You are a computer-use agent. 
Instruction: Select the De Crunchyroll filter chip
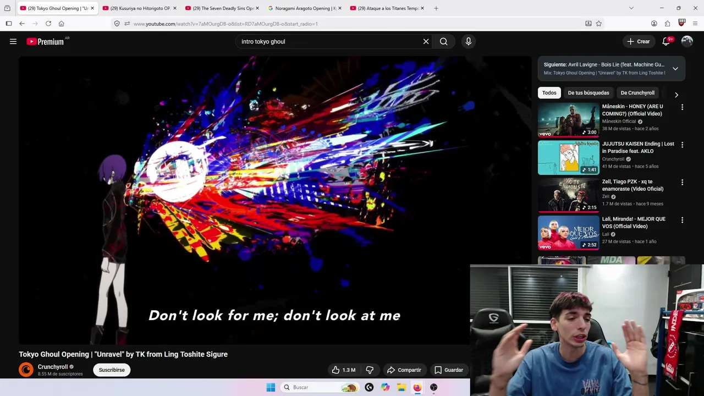click(637, 93)
